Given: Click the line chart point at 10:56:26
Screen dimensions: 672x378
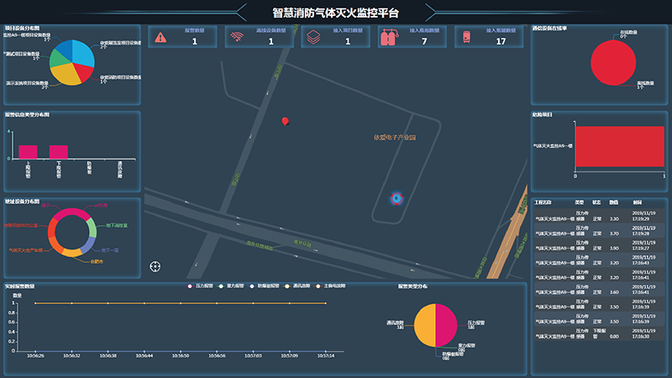Looking at the screenshot, I should [x=35, y=303].
